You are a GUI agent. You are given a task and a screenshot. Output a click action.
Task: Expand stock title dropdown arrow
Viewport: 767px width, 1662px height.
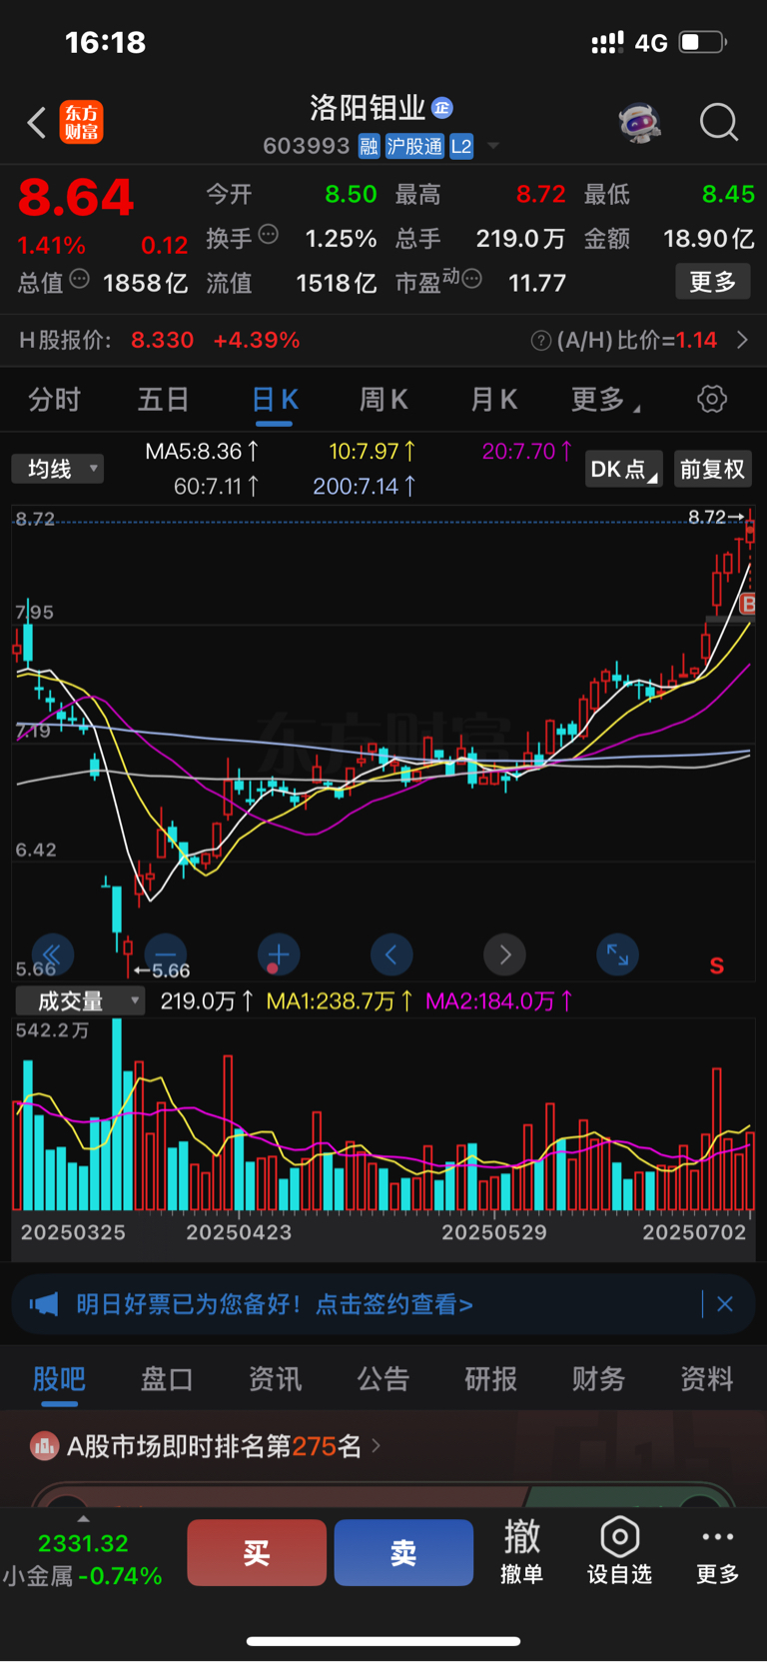click(x=492, y=147)
